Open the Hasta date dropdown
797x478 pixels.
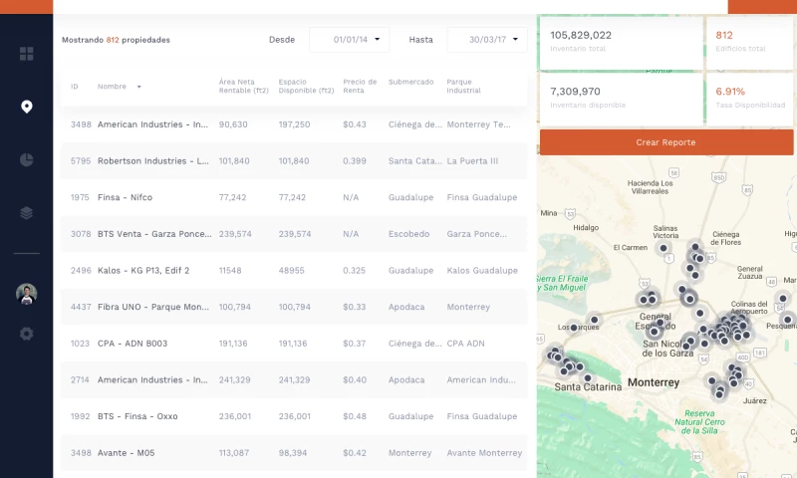tap(486, 40)
